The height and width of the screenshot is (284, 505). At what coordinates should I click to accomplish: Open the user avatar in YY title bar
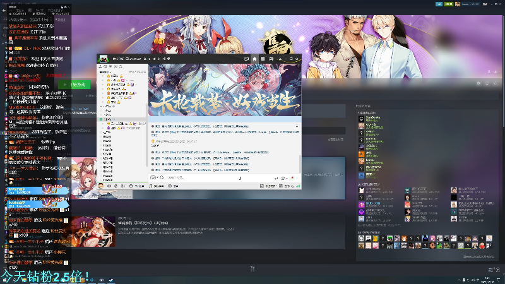[x=104, y=59]
